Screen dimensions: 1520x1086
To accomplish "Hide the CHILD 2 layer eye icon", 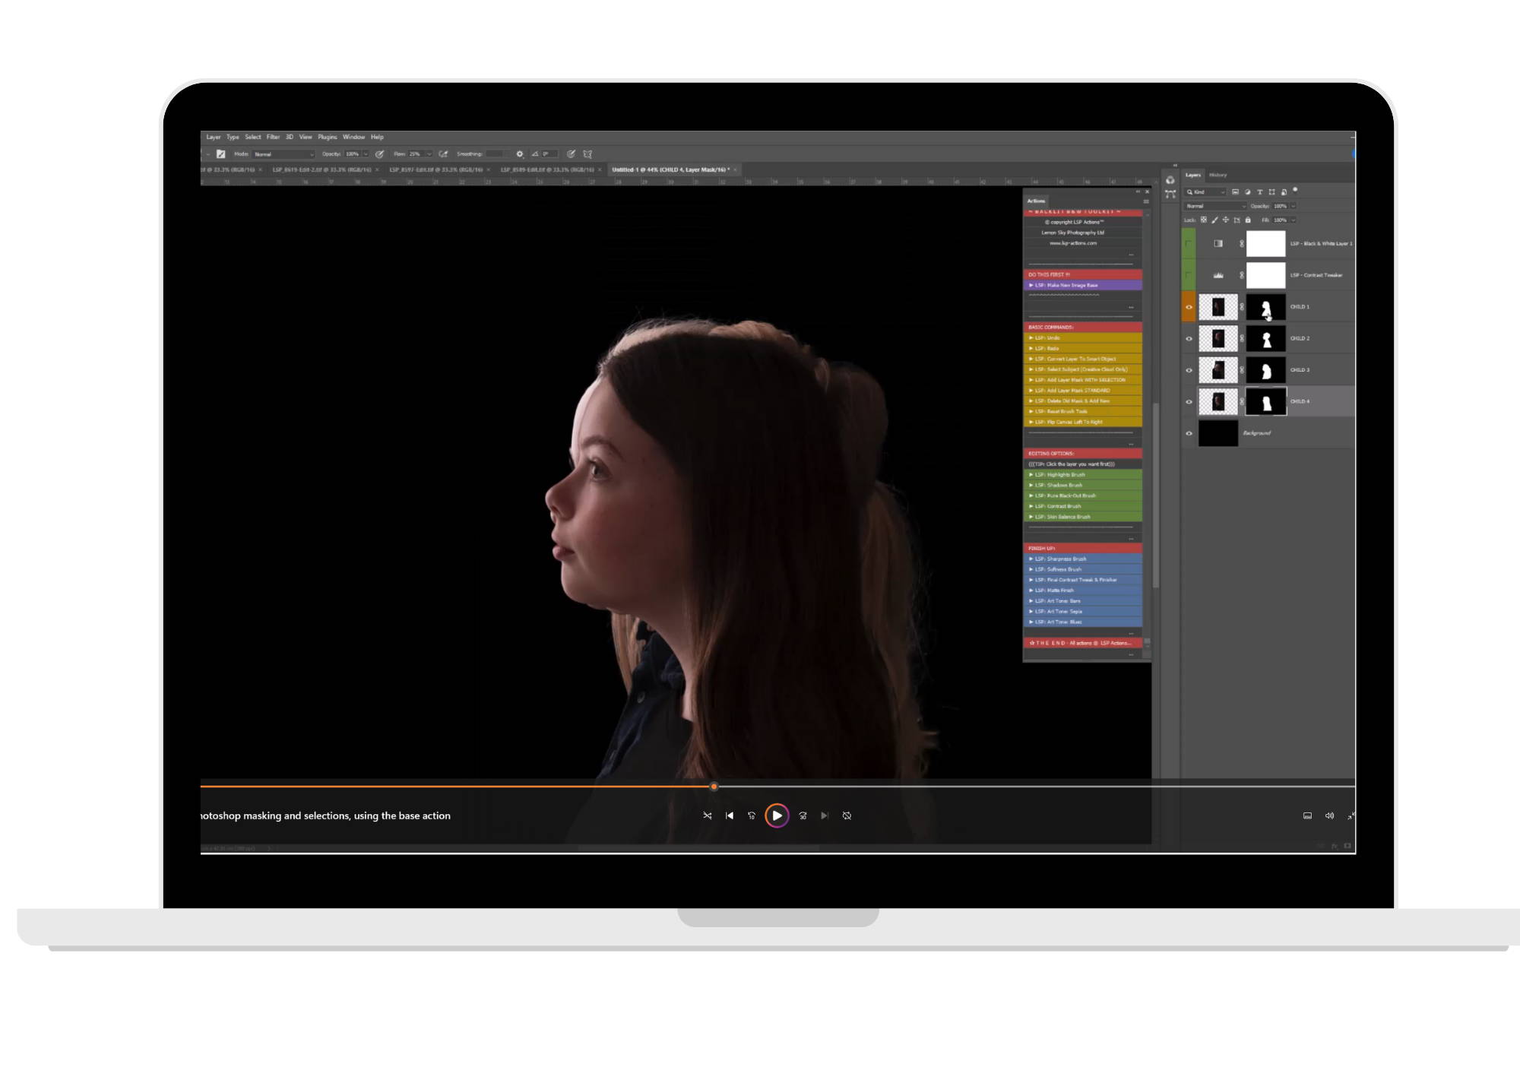I will tap(1189, 339).
